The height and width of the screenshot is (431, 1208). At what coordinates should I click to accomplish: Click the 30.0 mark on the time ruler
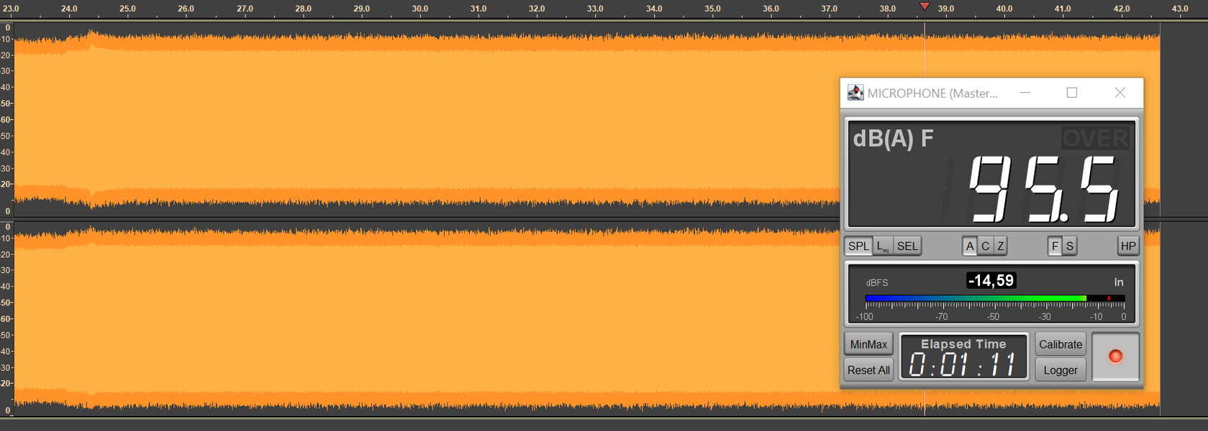(420, 9)
